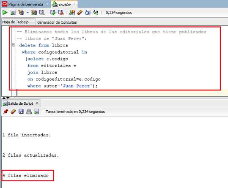Click the Run Script icon in worksheet toolbar
This screenshot has width=228, height=188.
pyautogui.click(x=13, y=13)
